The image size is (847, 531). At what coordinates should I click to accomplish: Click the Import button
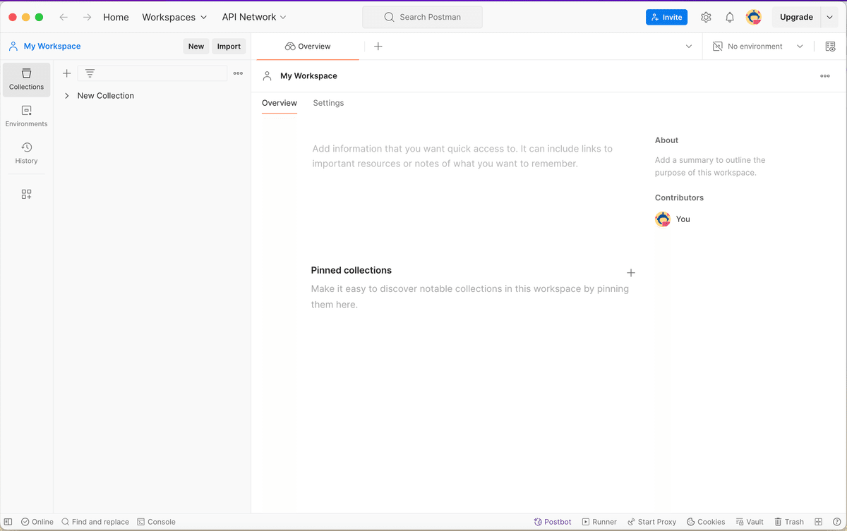[229, 46]
